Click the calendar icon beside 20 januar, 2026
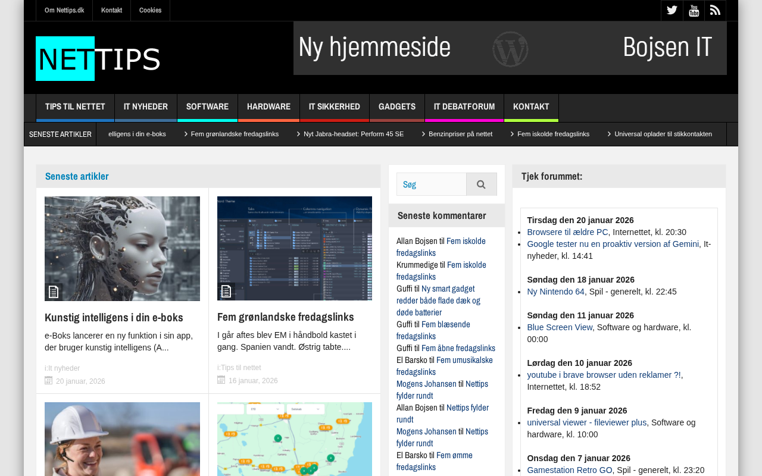 pyautogui.click(x=49, y=380)
